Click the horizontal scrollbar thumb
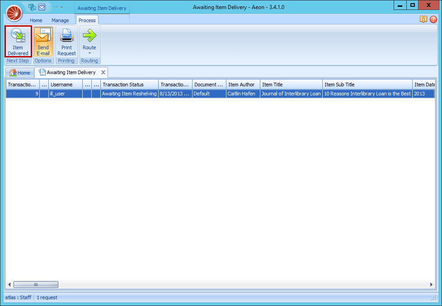The image size is (442, 306). [36, 284]
